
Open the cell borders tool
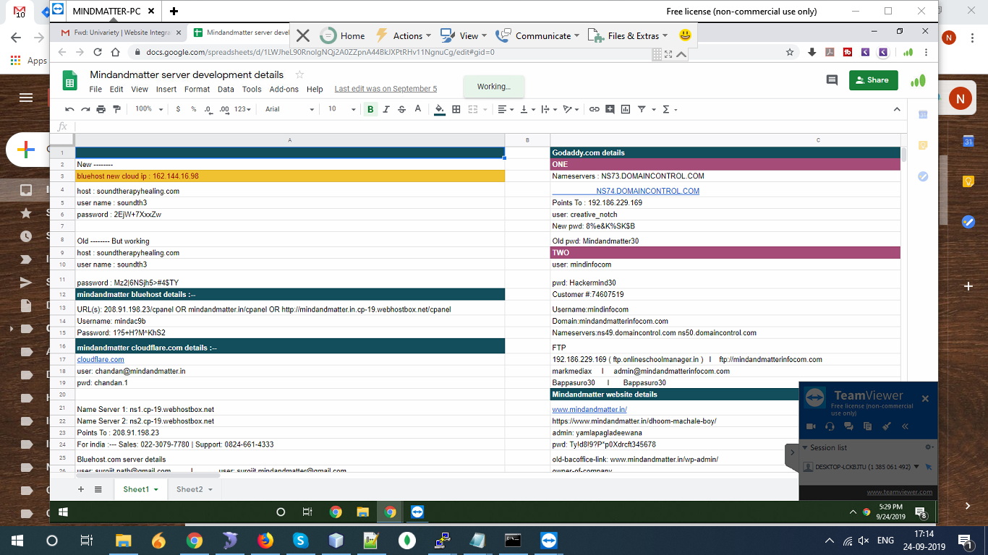[456, 109]
